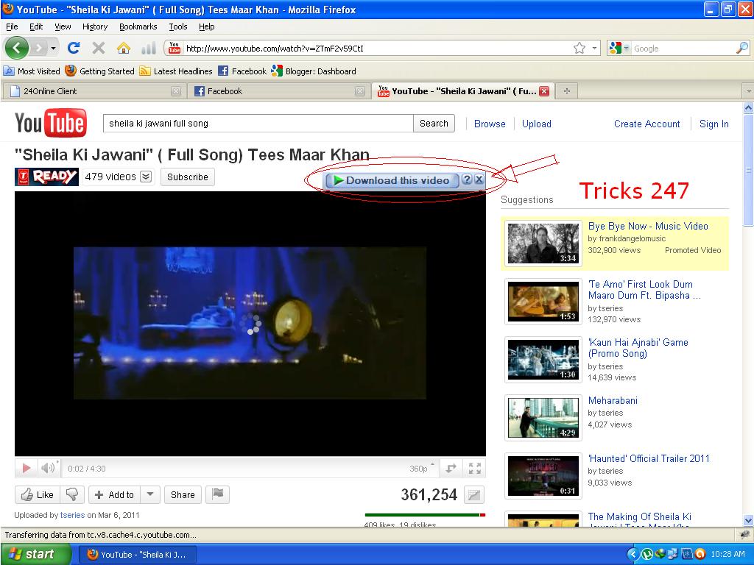Viewport: 754px width, 565px height.
Task: Open the File menu
Action: [x=12, y=26]
